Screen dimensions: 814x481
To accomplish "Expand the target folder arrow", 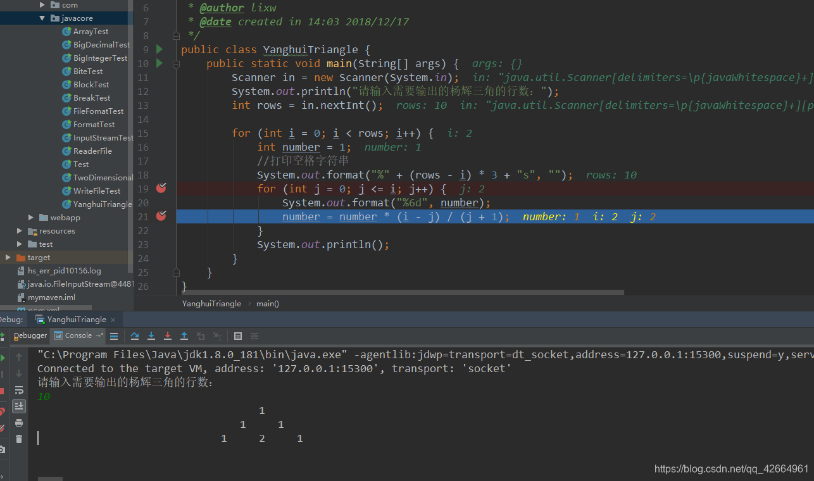I will click(x=8, y=258).
